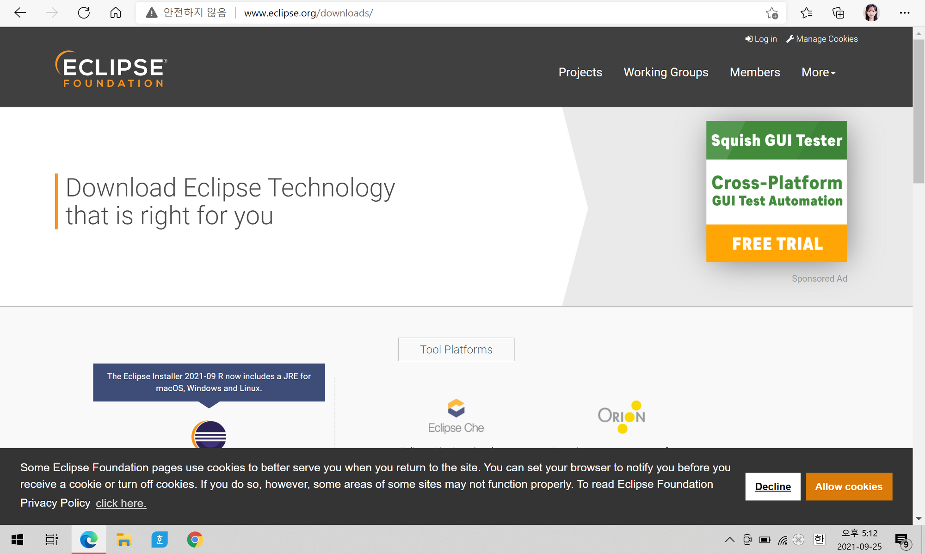This screenshot has width=925, height=554.
Task: Add this page to favorites star icon
Action: click(771, 13)
